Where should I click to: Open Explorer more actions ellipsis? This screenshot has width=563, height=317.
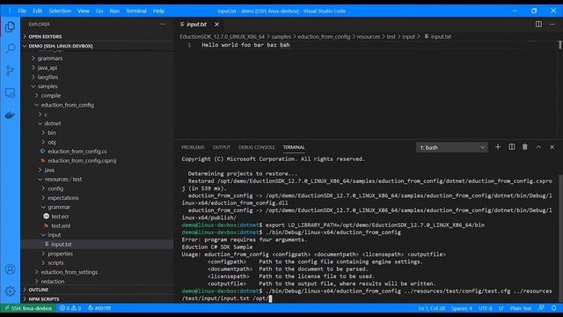point(163,24)
